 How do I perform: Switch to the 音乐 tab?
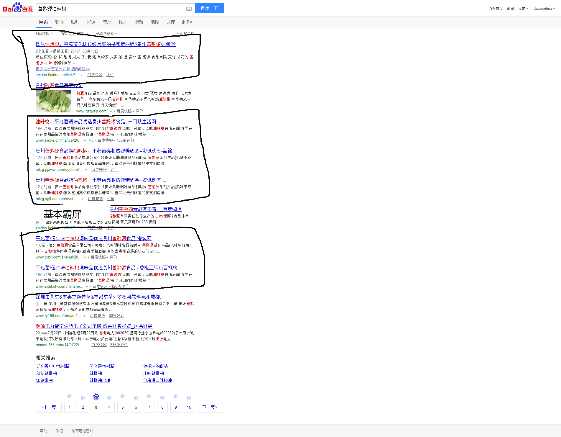pos(107,22)
